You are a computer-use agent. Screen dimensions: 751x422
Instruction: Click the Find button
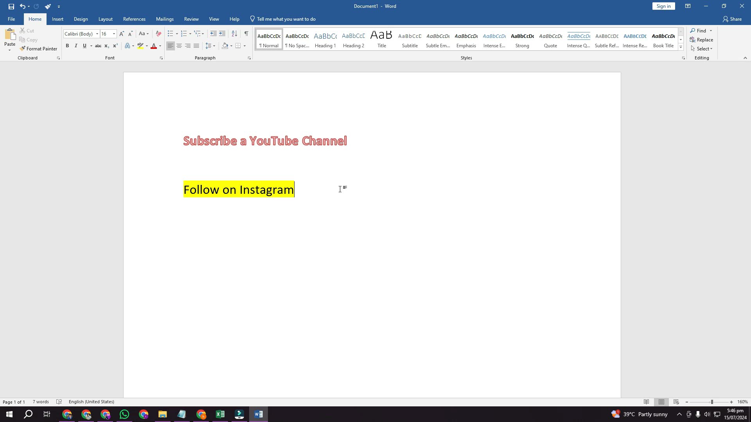[699, 31]
